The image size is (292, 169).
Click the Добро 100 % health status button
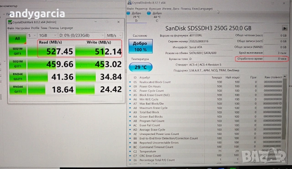point(141,46)
